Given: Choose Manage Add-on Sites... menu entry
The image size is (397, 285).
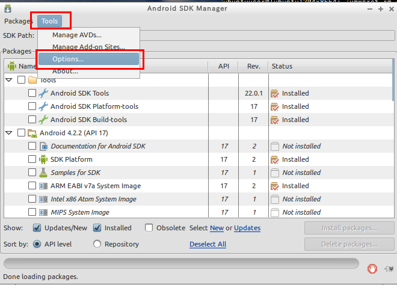Looking at the screenshot, I should [88, 47].
